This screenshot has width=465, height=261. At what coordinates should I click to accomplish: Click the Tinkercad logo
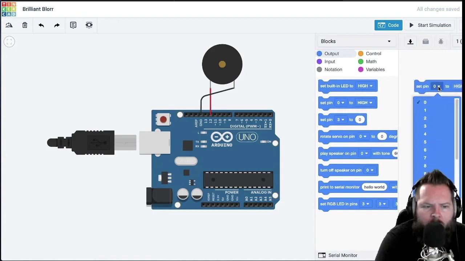click(x=9, y=9)
